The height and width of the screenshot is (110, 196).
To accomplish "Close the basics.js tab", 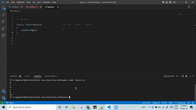I will (58, 7).
